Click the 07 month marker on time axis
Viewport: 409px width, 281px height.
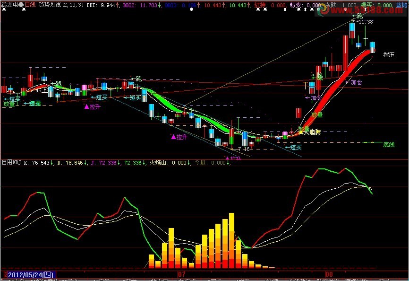click(181, 274)
